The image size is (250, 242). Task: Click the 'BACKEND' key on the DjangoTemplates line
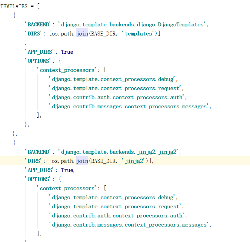click(38, 25)
